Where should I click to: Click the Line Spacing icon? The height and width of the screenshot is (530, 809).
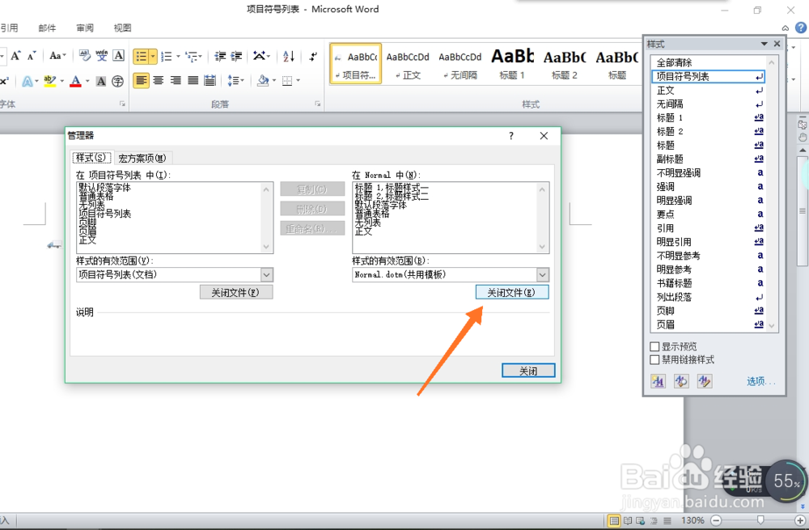tap(233, 80)
